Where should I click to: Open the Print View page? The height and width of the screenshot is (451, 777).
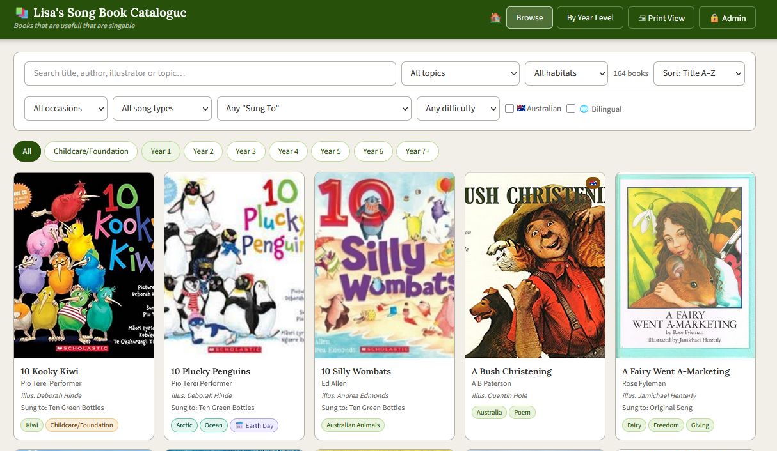coord(661,18)
